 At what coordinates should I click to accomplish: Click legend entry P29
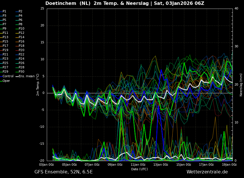(x=4, y=71)
